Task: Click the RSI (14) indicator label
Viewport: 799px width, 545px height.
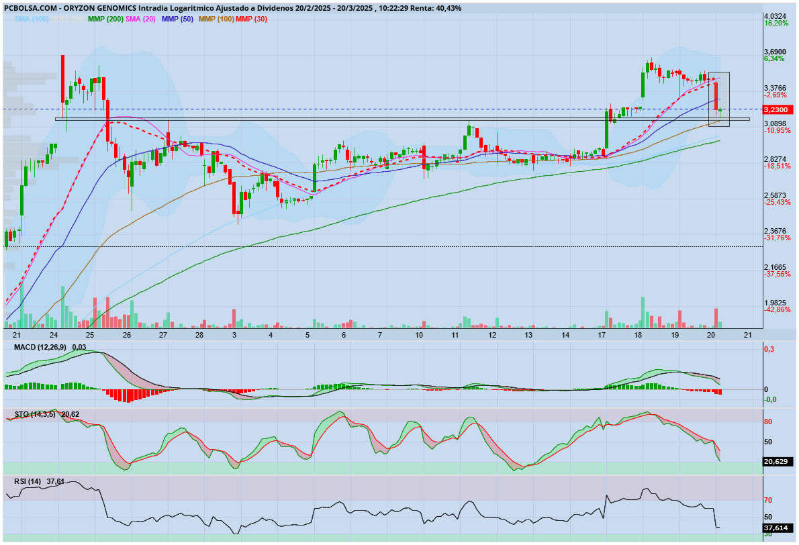Action: [x=28, y=482]
